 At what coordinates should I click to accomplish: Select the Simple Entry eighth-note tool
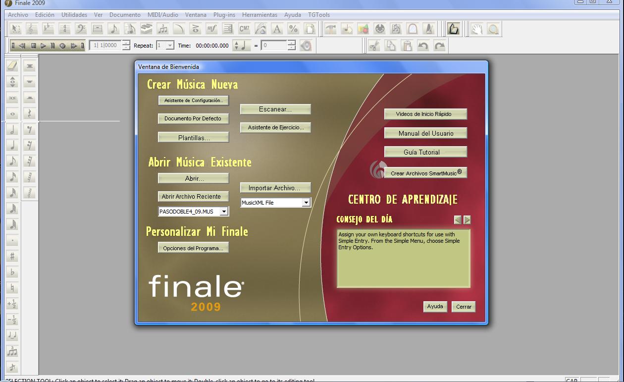pyautogui.click(x=114, y=29)
